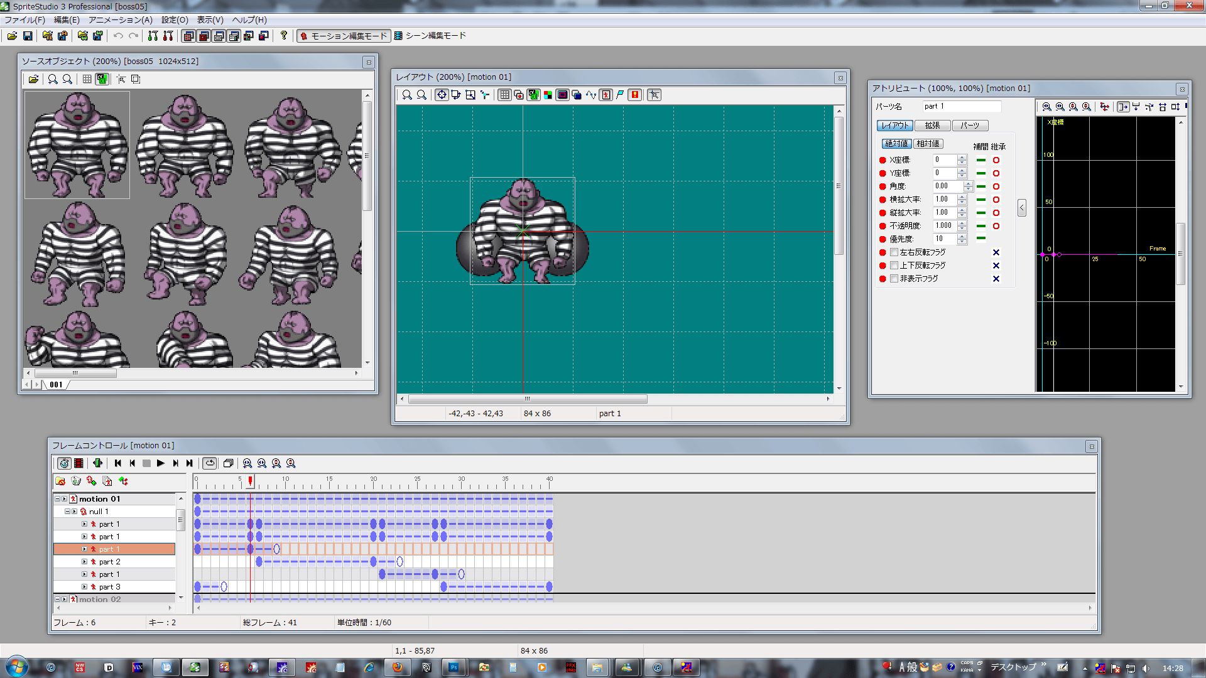Zoom in timeline horizontally in Frame Control
This screenshot has width=1206, height=678.
click(x=247, y=463)
